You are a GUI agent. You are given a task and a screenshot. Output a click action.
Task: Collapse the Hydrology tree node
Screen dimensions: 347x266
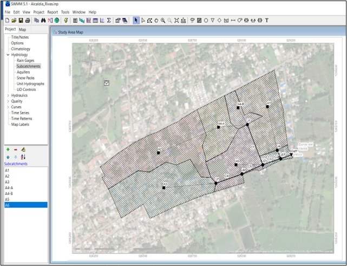pos(8,55)
